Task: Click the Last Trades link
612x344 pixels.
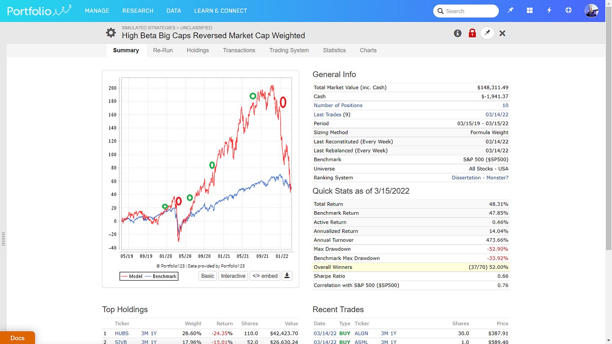Action: click(327, 114)
